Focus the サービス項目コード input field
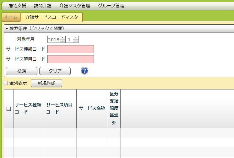234x158 pixels. (x=71, y=59)
